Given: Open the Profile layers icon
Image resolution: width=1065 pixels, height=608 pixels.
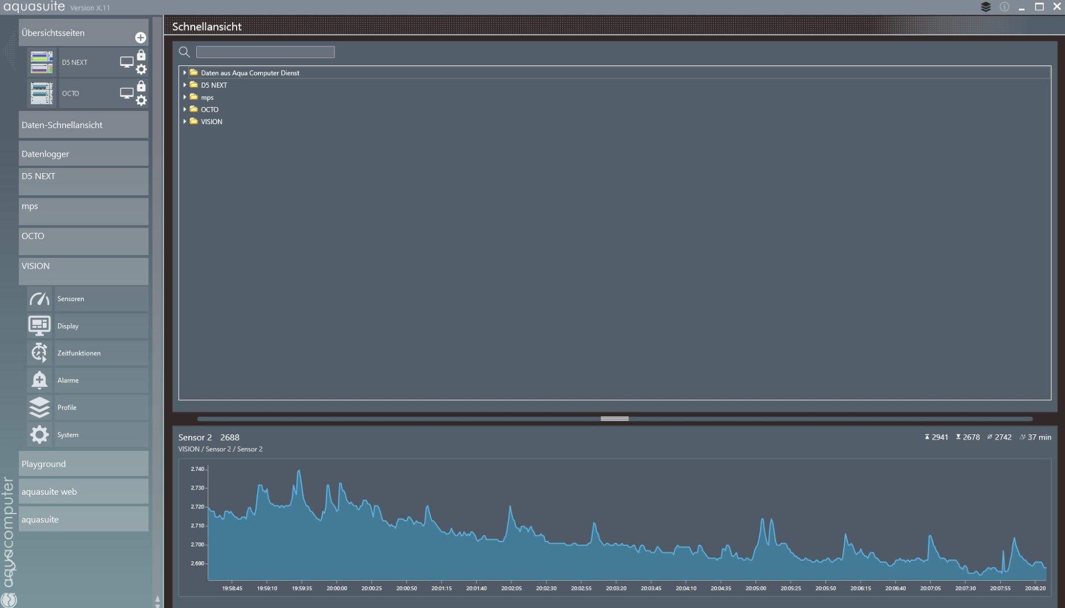Looking at the screenshot, I should (39, 408).
